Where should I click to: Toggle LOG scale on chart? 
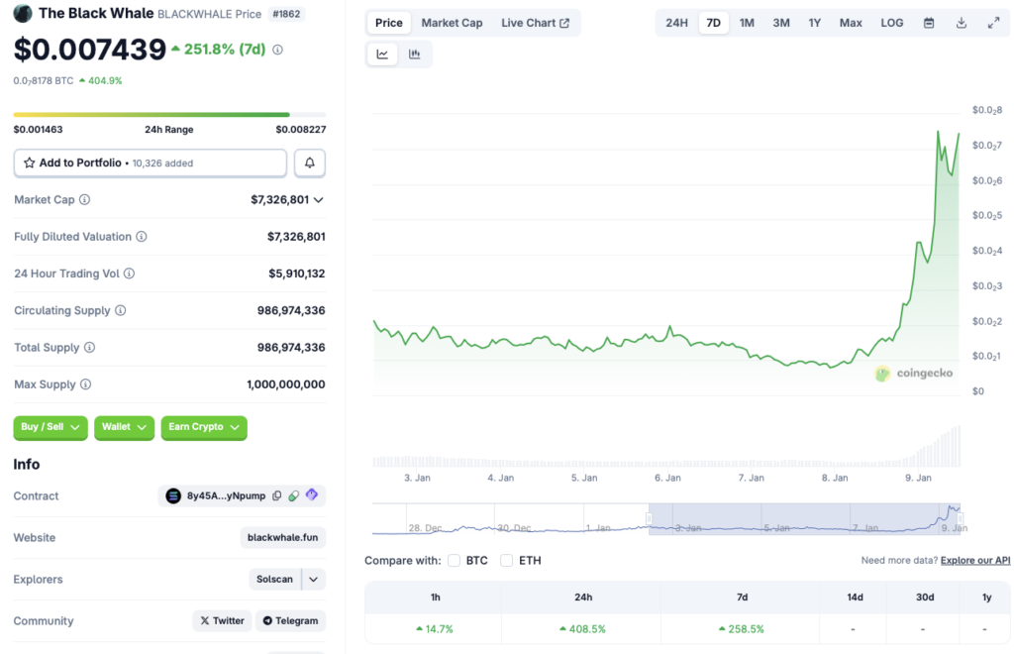coord(891,23)
